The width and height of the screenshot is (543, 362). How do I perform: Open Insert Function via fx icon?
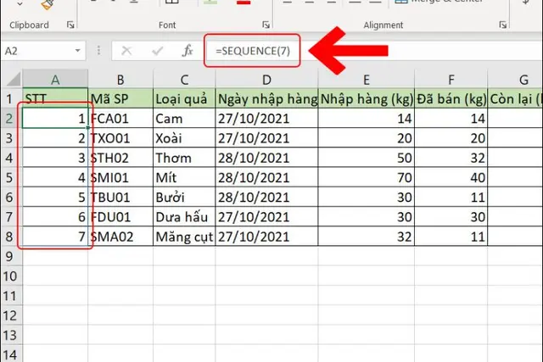point(188,51)
